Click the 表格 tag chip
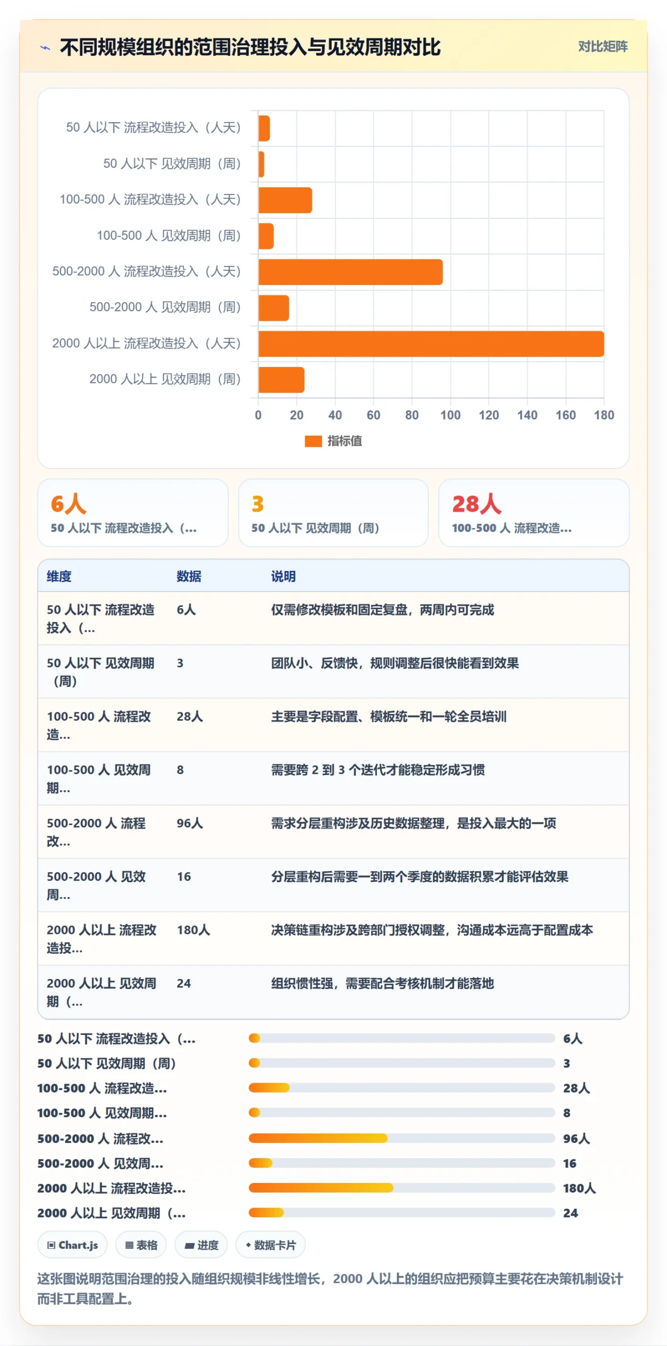Image resolution: width=667 pixels, height=1346 pixels. 141,1245
